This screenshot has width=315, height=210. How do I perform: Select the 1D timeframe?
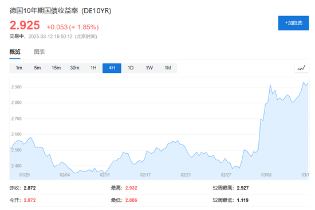coord(131,68)
